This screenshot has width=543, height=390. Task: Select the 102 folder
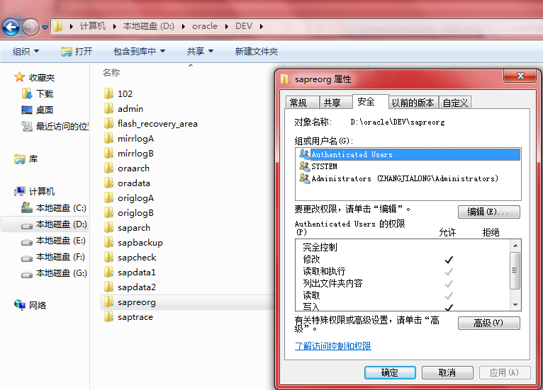tap(118, 93)
